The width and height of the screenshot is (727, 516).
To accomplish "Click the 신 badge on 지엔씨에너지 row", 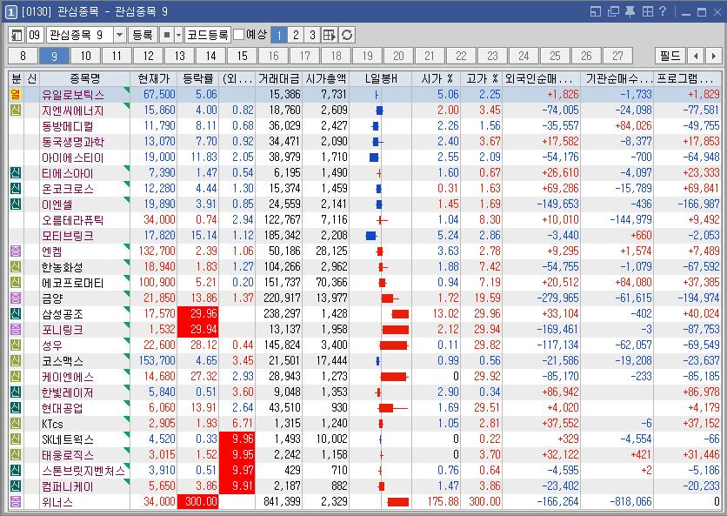I will pos(16,111).
